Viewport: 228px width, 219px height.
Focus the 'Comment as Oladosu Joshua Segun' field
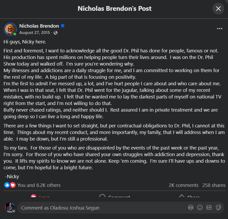[x=100, y=208]
